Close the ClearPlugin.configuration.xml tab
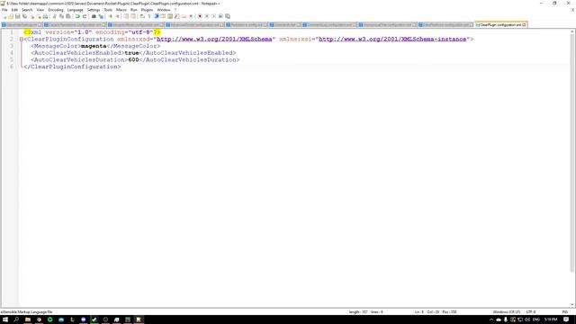The height and width of the screenshot is (324, 576). (524, 24)
